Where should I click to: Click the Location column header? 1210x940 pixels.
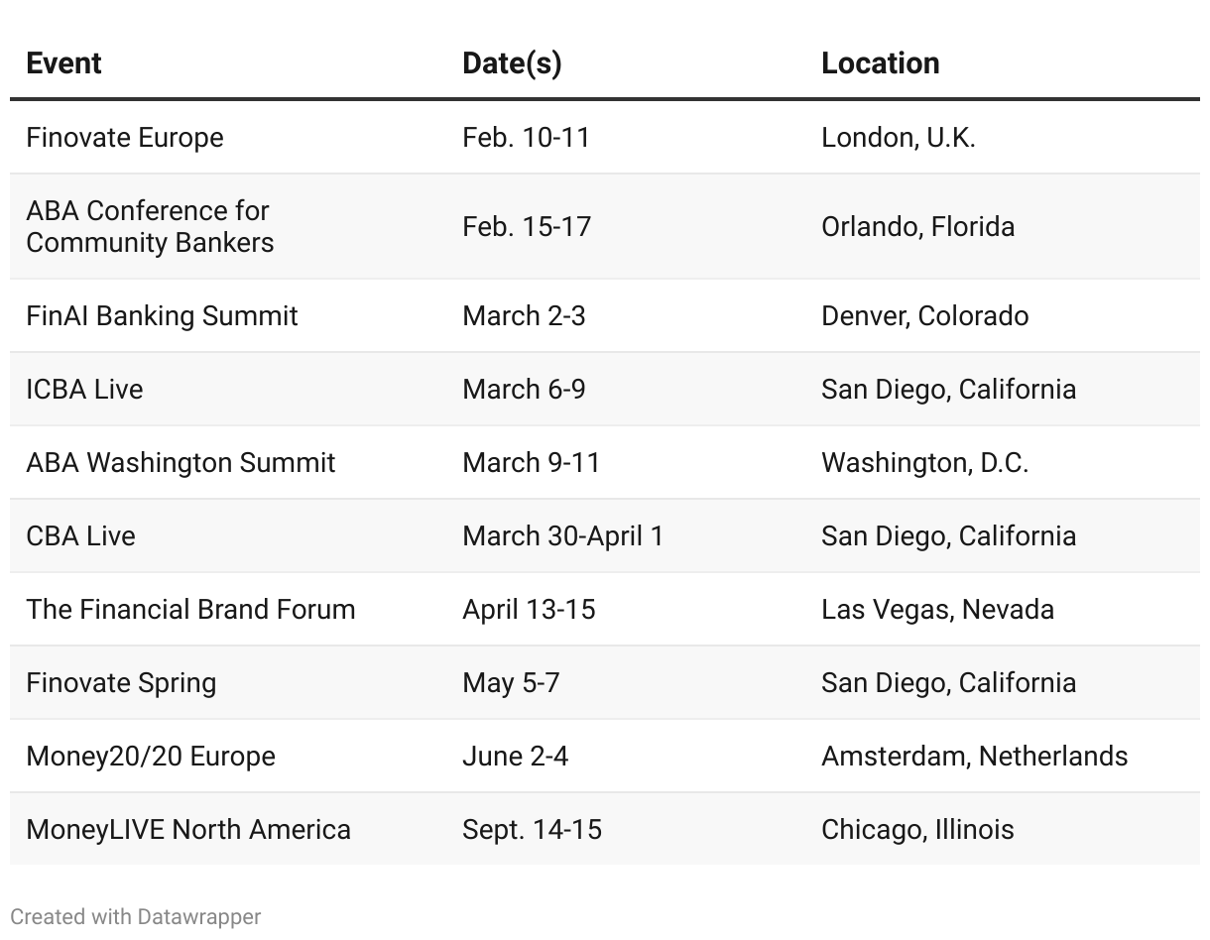[x=880, y=63]
